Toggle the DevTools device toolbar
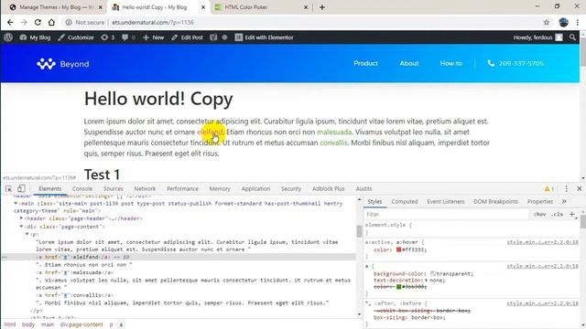586x329 pixels. coord(21,189)
